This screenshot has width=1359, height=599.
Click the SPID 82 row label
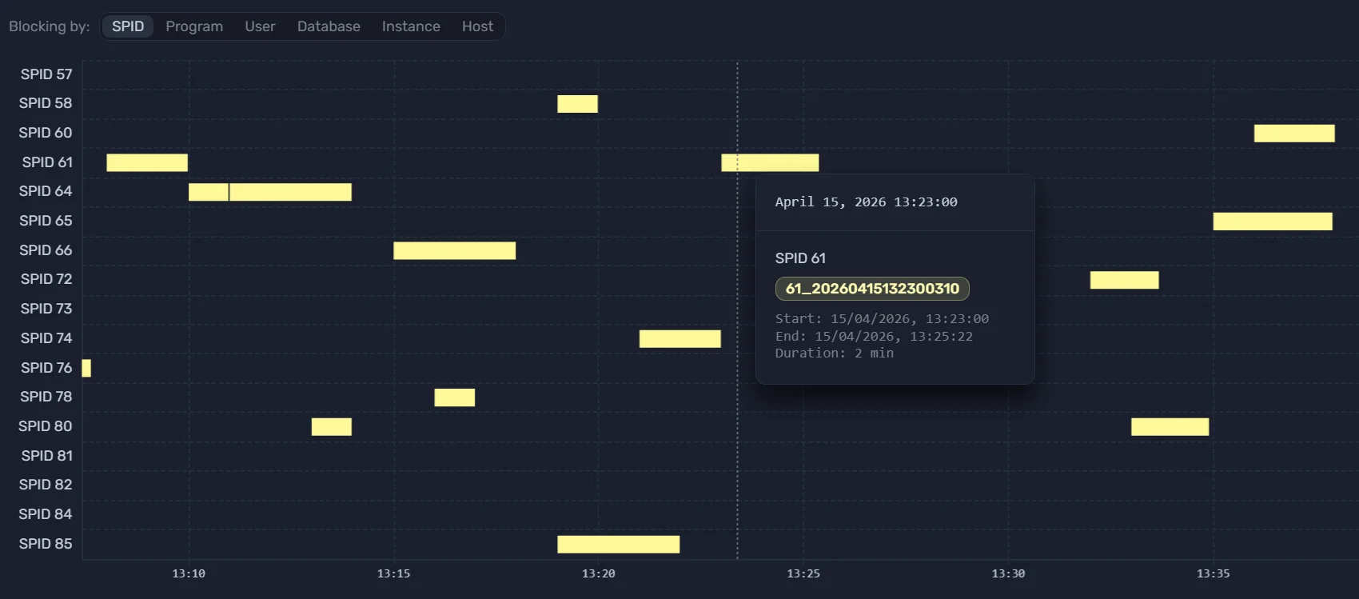[x=46, y=485]
